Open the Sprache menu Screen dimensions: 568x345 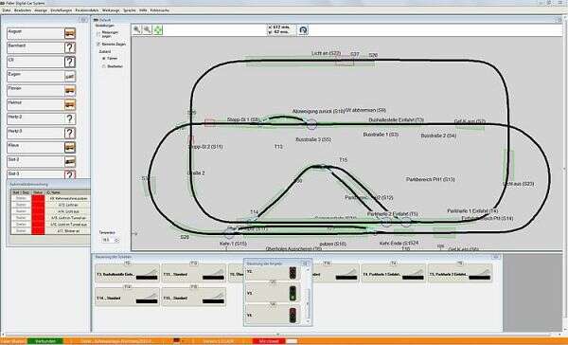click(x=130, y=10)
